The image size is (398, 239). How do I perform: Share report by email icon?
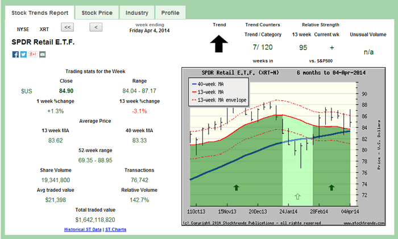43,55
